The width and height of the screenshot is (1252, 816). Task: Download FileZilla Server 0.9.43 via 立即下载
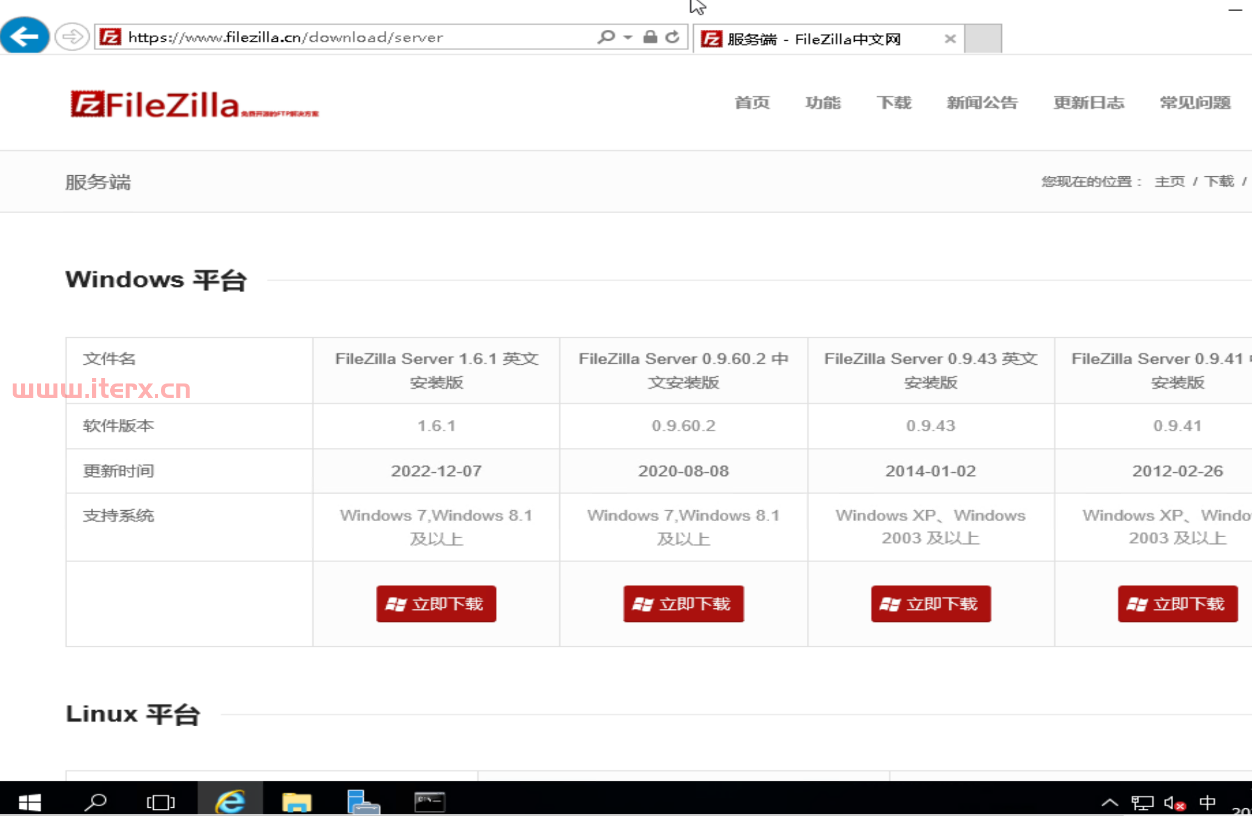coord(931,604)
